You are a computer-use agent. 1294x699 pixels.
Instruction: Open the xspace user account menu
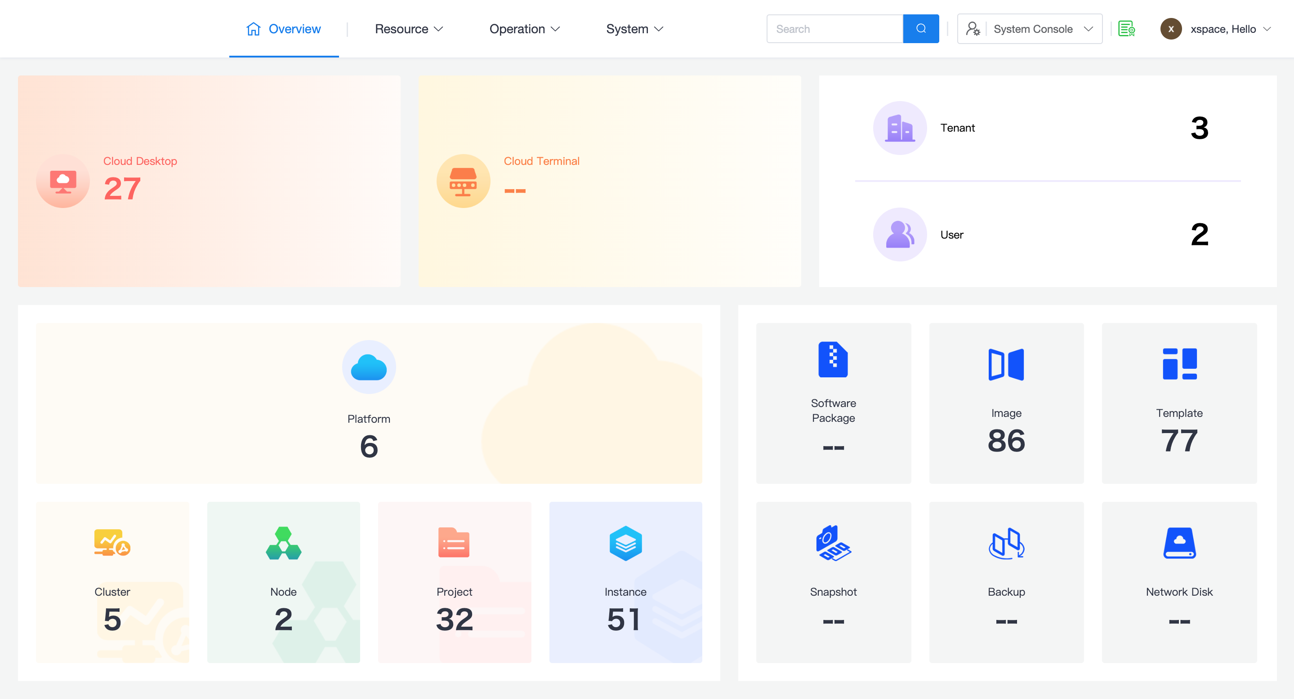[1216, 29]
